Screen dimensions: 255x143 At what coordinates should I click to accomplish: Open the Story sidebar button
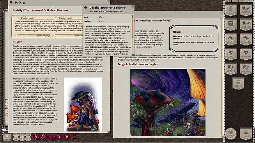coord(231,39)
